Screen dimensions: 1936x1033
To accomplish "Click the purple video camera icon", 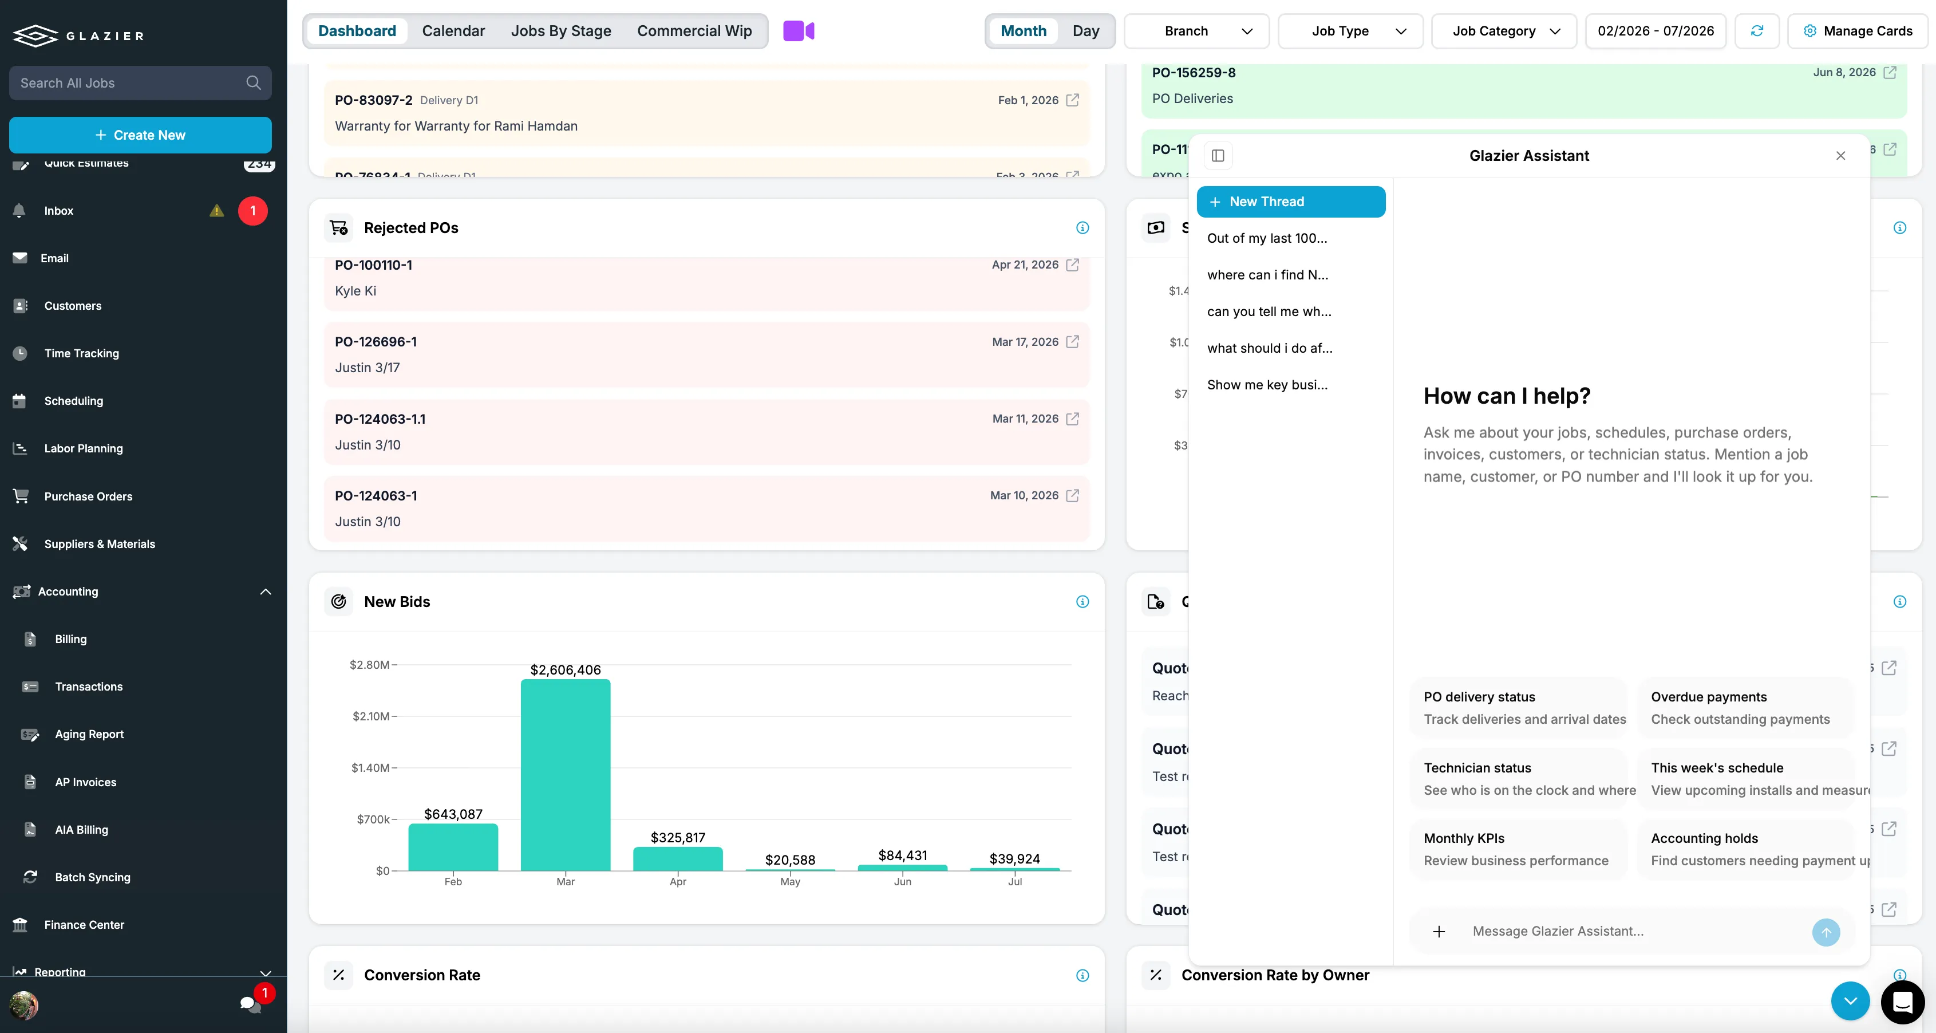I will click(798, 31).
